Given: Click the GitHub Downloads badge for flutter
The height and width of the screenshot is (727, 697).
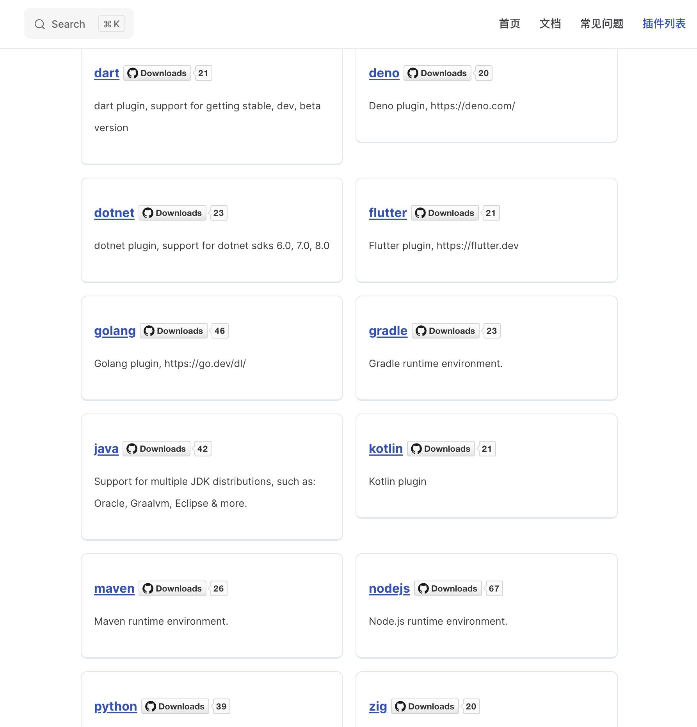Looking at the screenshot, I should point(445,213).
